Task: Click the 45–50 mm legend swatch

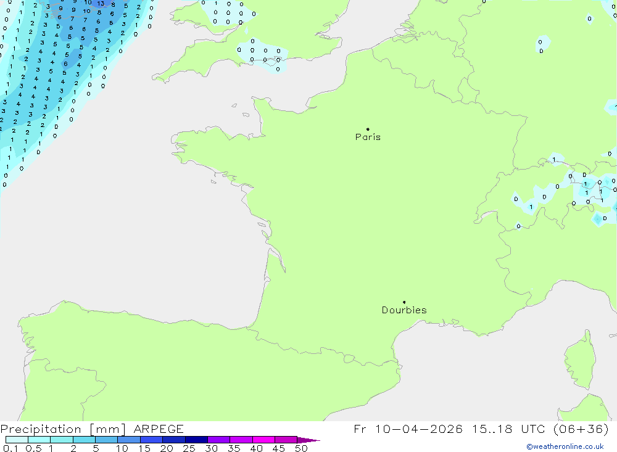Action: (x=286, y=440)
